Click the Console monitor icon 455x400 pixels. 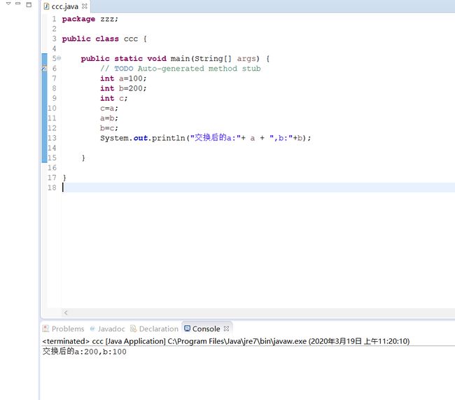tap(188, 329)
